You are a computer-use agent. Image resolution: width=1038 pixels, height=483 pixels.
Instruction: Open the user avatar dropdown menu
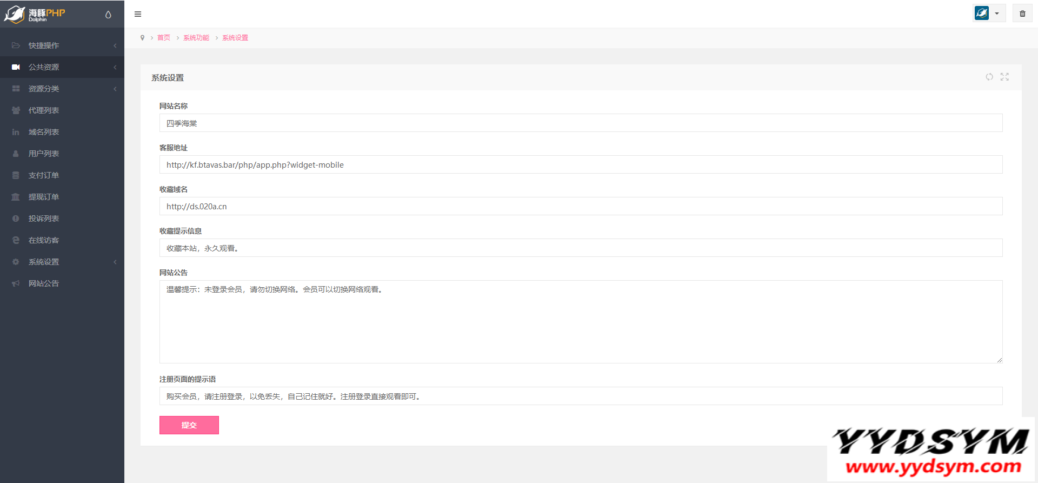[x=988, y=14]
